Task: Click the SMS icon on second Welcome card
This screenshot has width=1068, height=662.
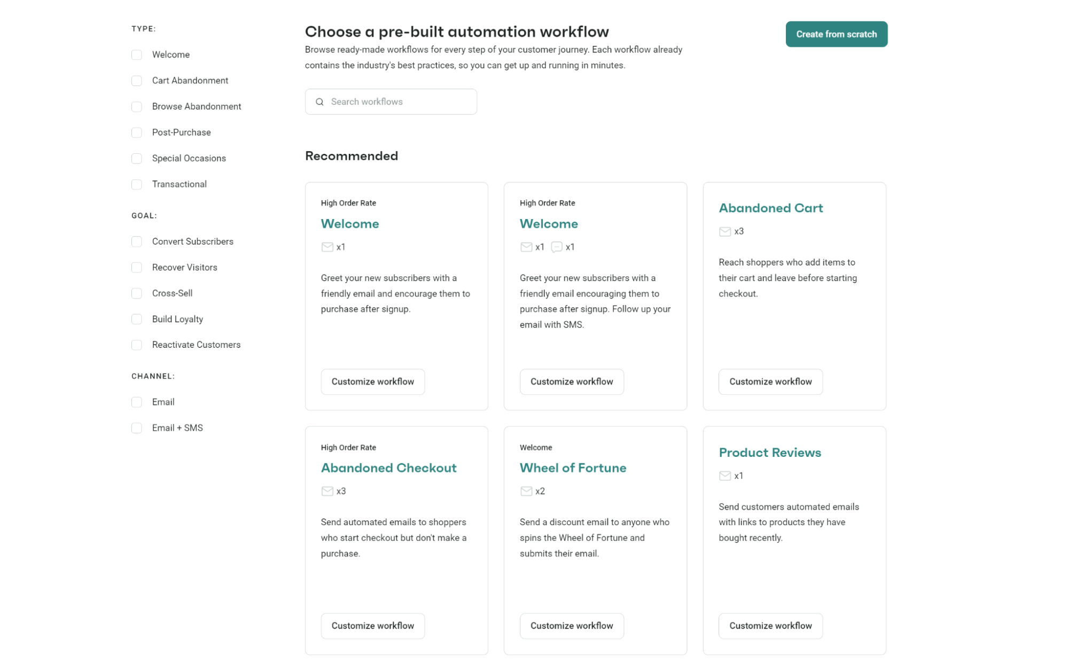Action: tap(556, 247)
